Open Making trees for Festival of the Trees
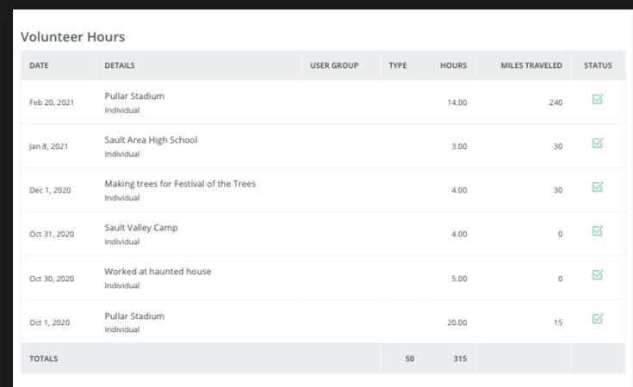The height and width of the screenshot is (387, 633). pos(180,184)
